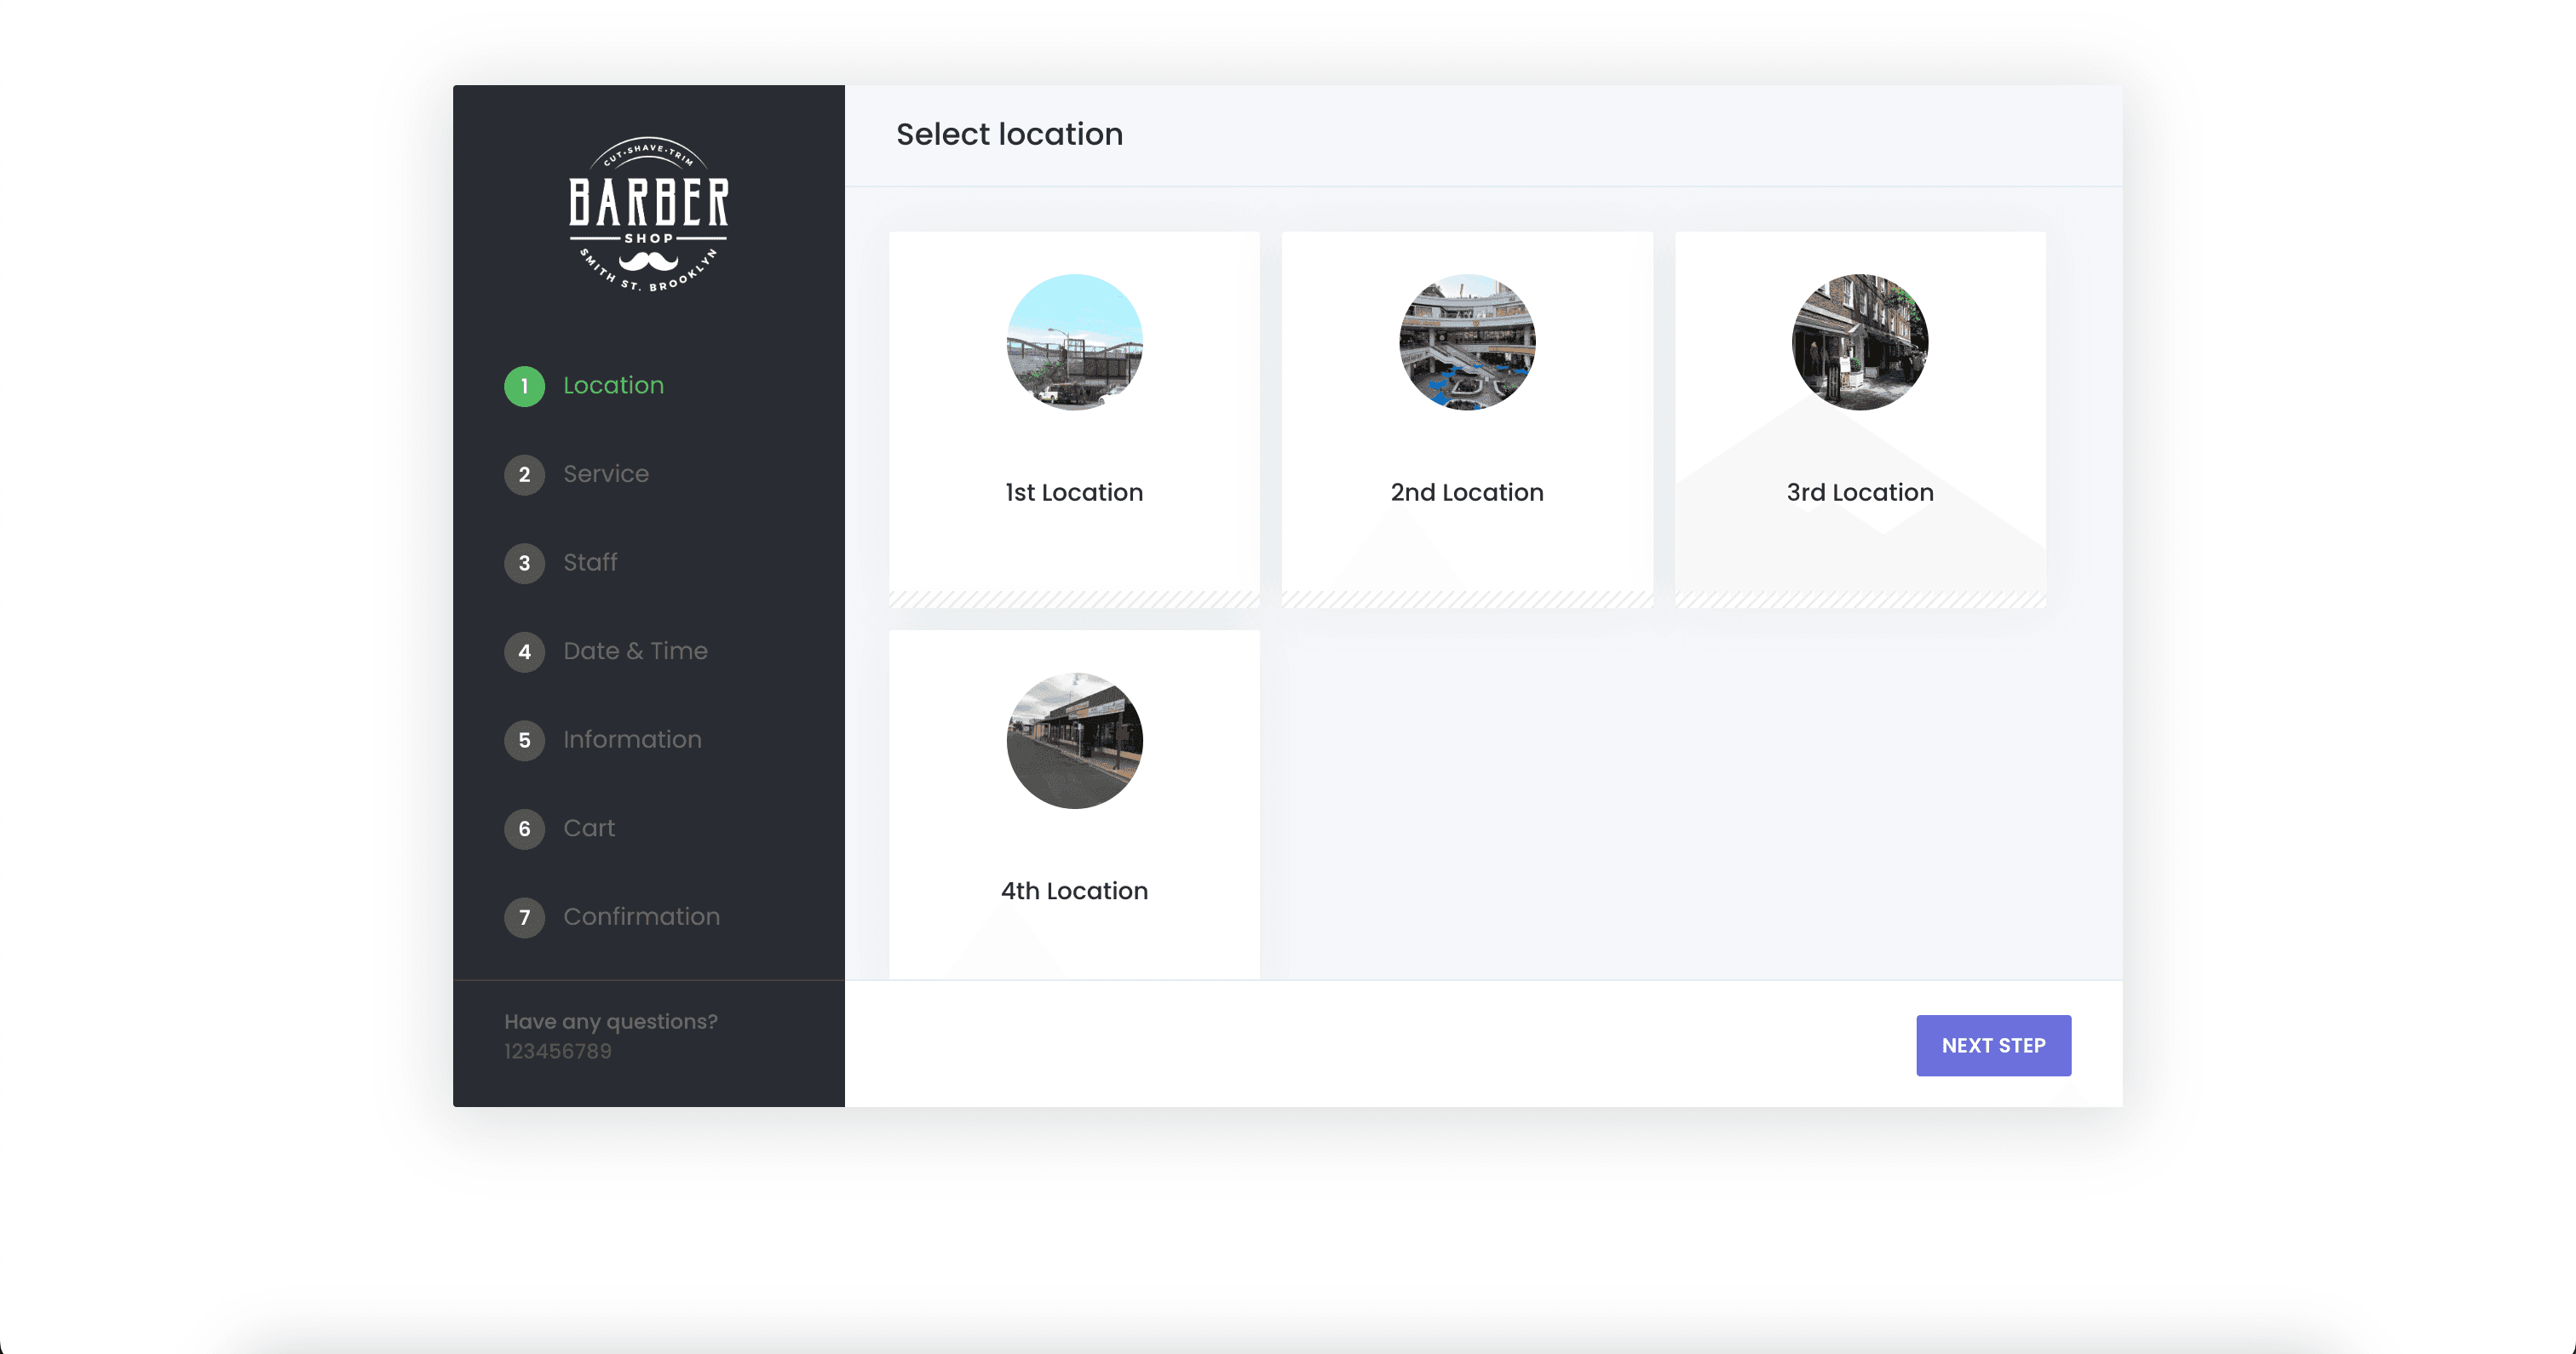The image size is (2576, 1354).
Task: Choose the '4th Location' label
Action: [1074, 891]
